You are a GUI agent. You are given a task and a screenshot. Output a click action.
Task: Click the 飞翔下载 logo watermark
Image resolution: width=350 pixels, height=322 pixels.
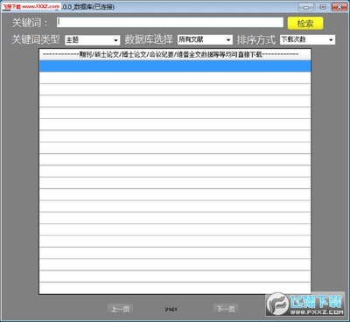point(305,304)
